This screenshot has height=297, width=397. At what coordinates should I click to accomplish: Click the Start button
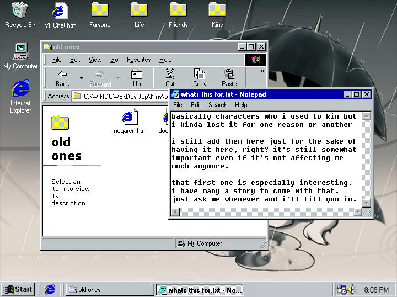pos(18,289)
